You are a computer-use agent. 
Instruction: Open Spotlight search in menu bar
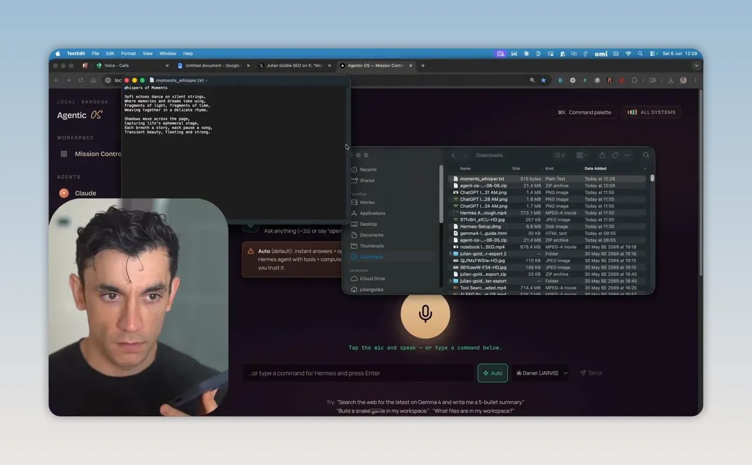pos(640,53)
